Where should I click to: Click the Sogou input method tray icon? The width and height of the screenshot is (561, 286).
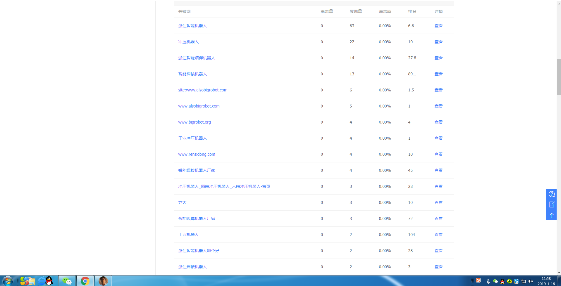[x=479, y=280]
